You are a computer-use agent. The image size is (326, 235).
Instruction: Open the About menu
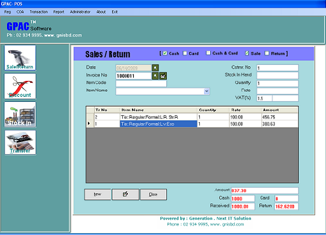click(x=101, y=12)
